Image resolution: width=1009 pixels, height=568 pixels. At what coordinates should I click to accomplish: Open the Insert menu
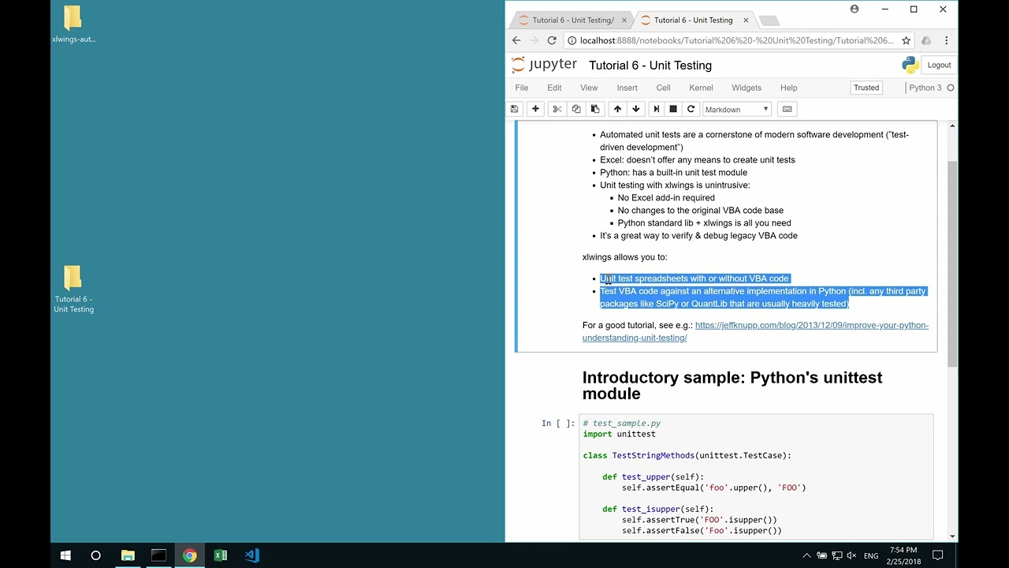627,88
